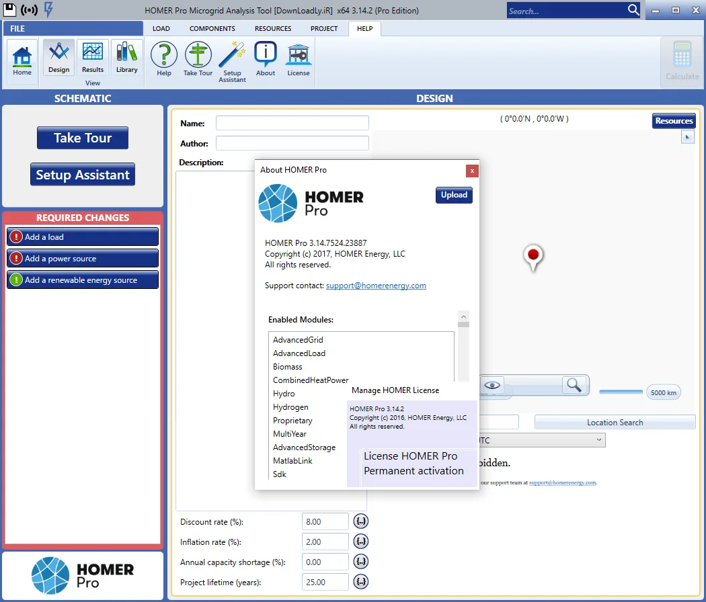Image resolution: width=706 pixels, height=602 pixels.
Task: Click the Upload button in About dialog
Action: 454,195
